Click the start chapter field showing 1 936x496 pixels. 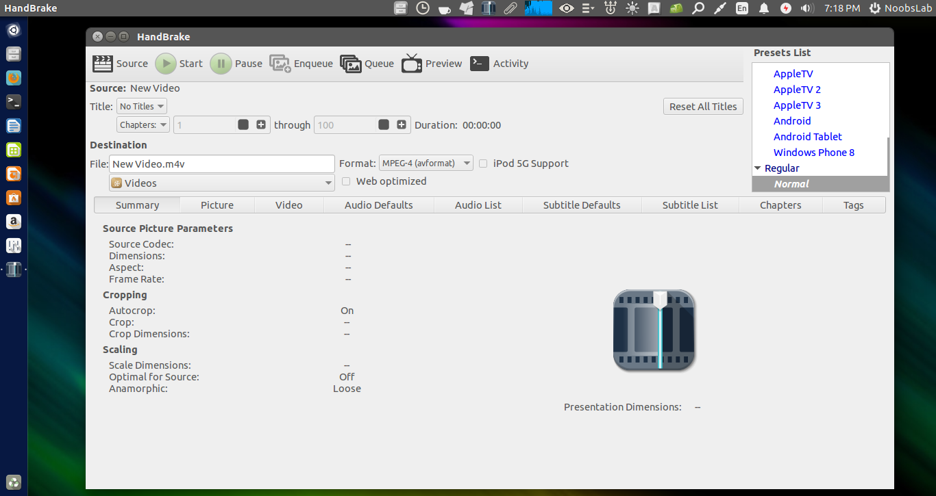[204, 125]
